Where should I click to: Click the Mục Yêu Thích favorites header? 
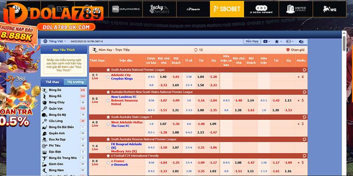[64, 50]
